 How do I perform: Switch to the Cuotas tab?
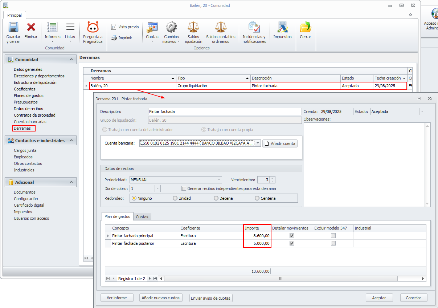click(142, 217)
